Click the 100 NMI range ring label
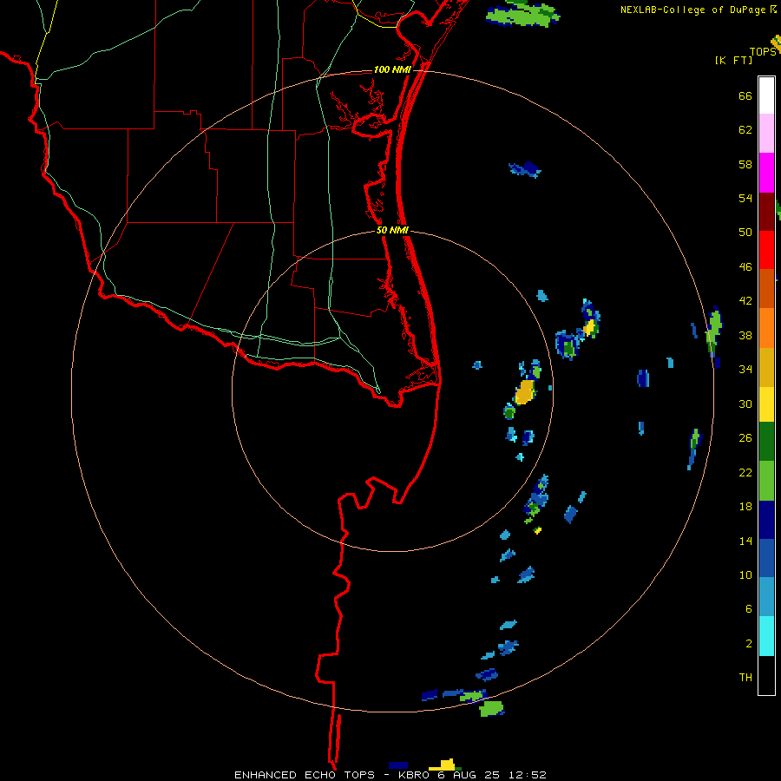This screenshot has width=781, height=781. (x=392, y=69)
